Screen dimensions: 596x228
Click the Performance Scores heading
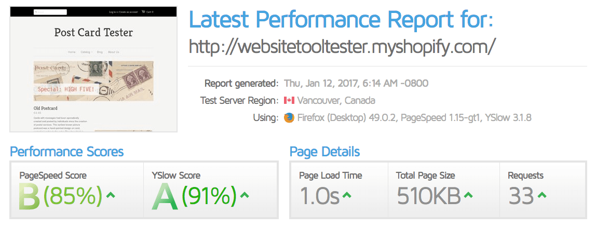click(67, 152)
